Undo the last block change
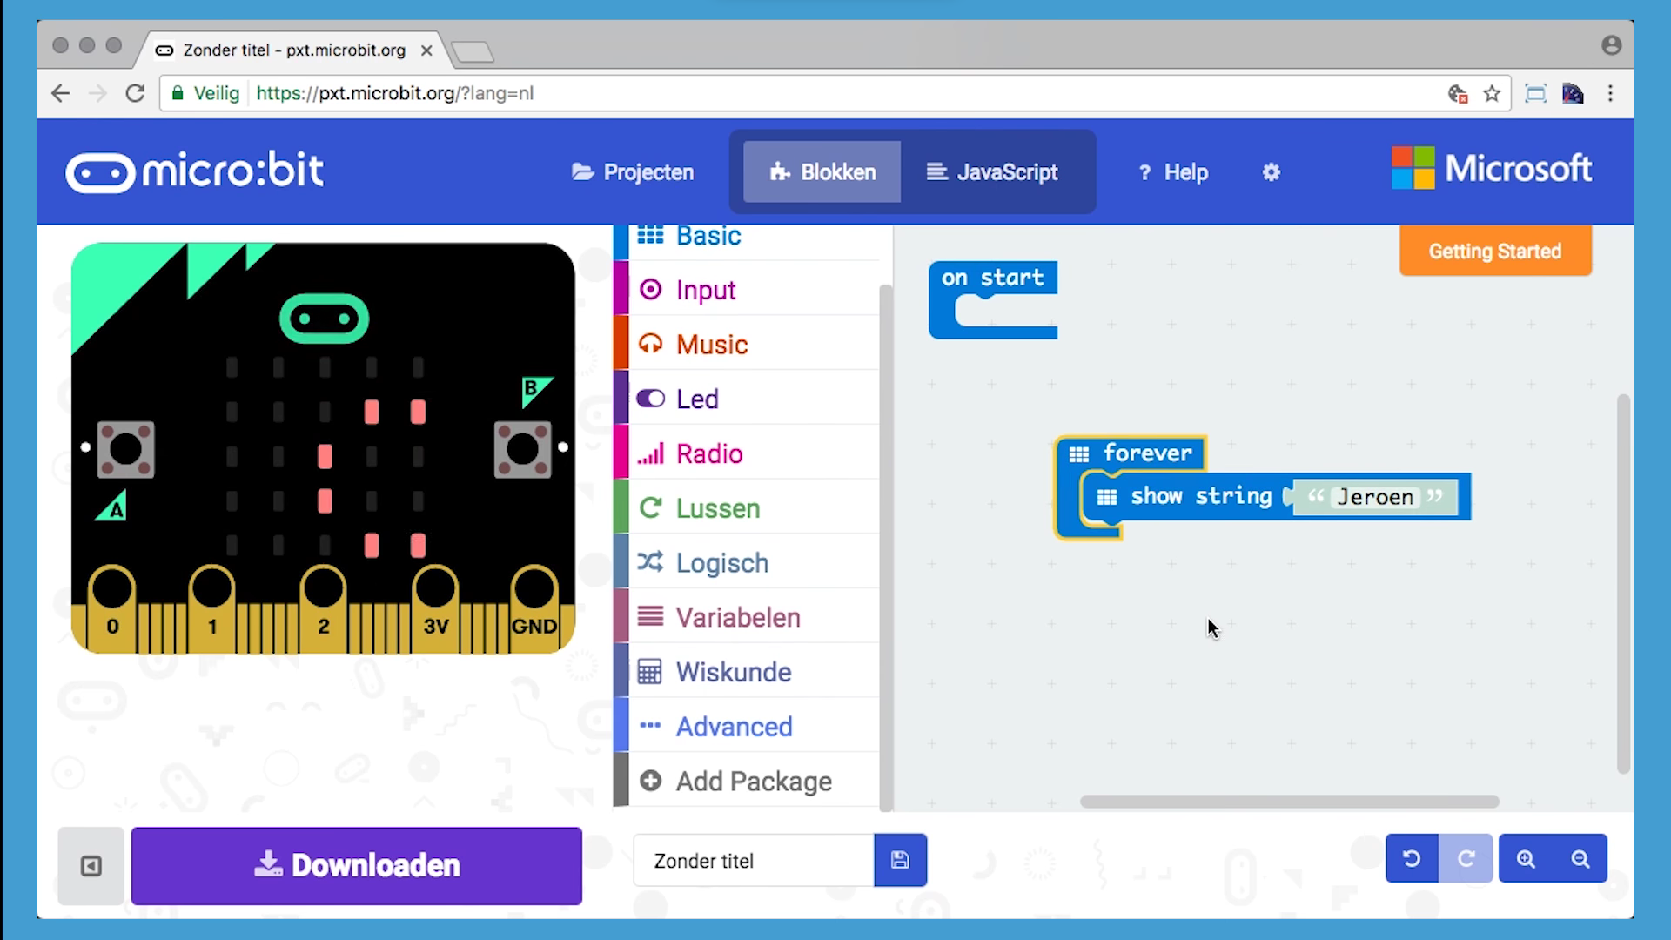1671x940 pixels. coord(1412,859)
